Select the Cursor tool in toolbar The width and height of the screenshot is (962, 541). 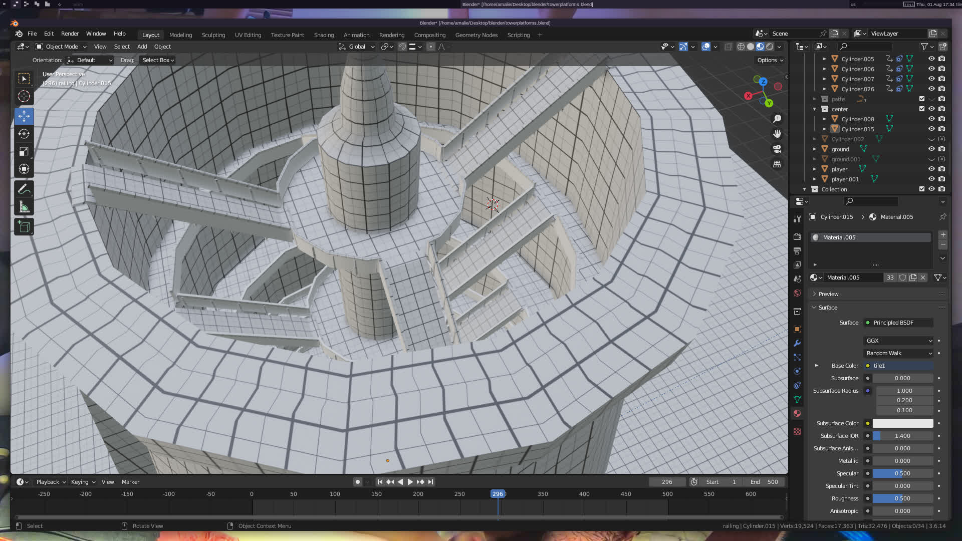click(x=24, y=96)
